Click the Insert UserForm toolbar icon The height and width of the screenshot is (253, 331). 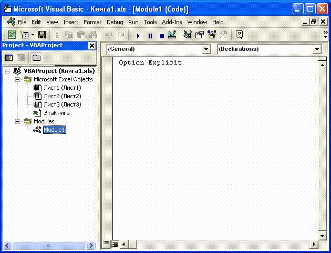[x=25, y=35]
